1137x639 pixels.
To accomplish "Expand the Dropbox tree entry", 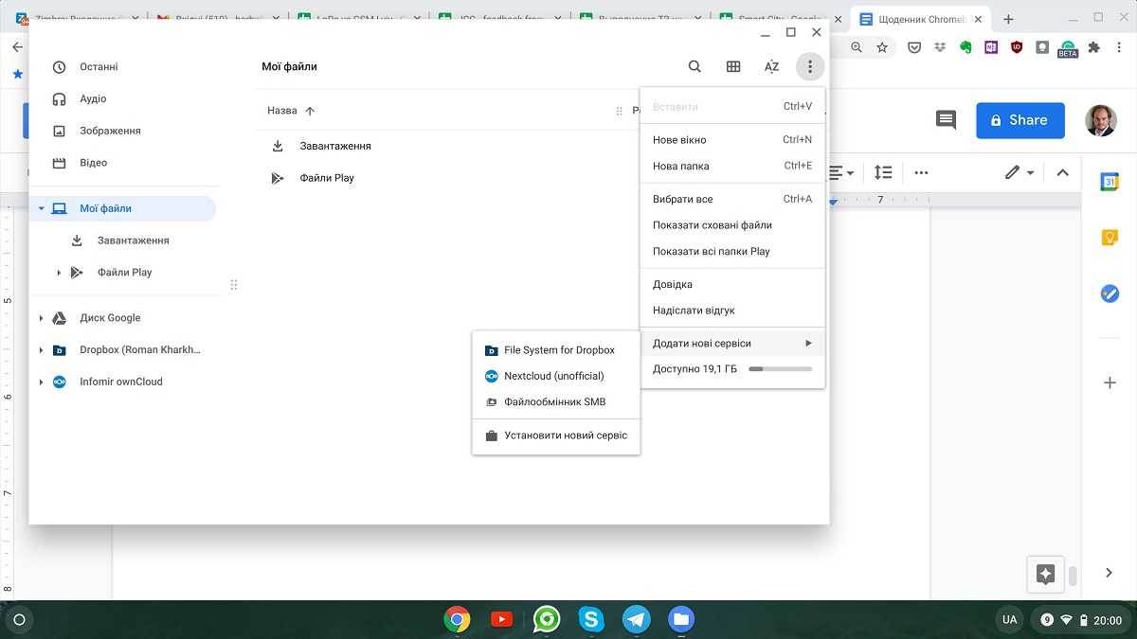I will pos(41,350).
